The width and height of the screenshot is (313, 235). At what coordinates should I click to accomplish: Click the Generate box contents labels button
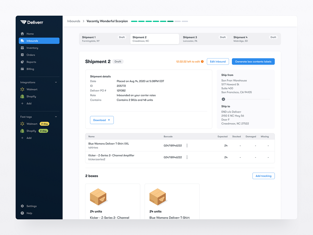(253, 61)
